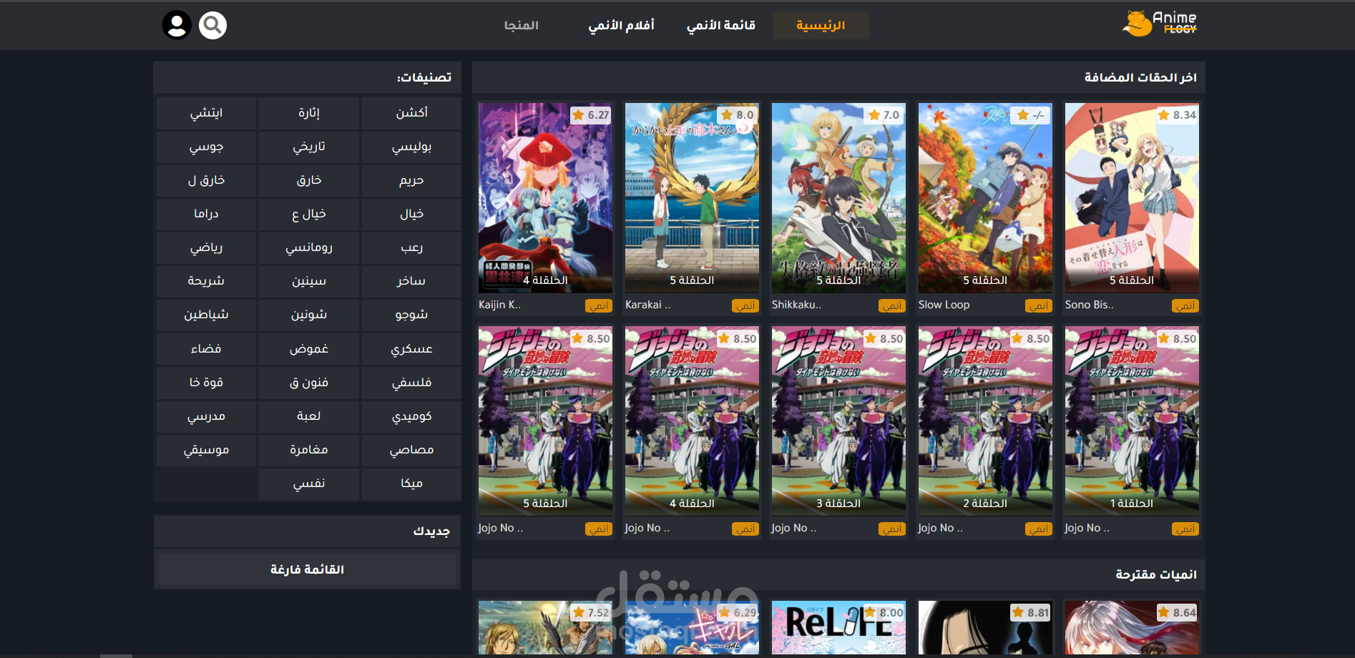Viewport: 1355px width, 658px height.
Task: Open the Sono Bis.. episode 5 poster
Action: click(x=1132, y=198)
